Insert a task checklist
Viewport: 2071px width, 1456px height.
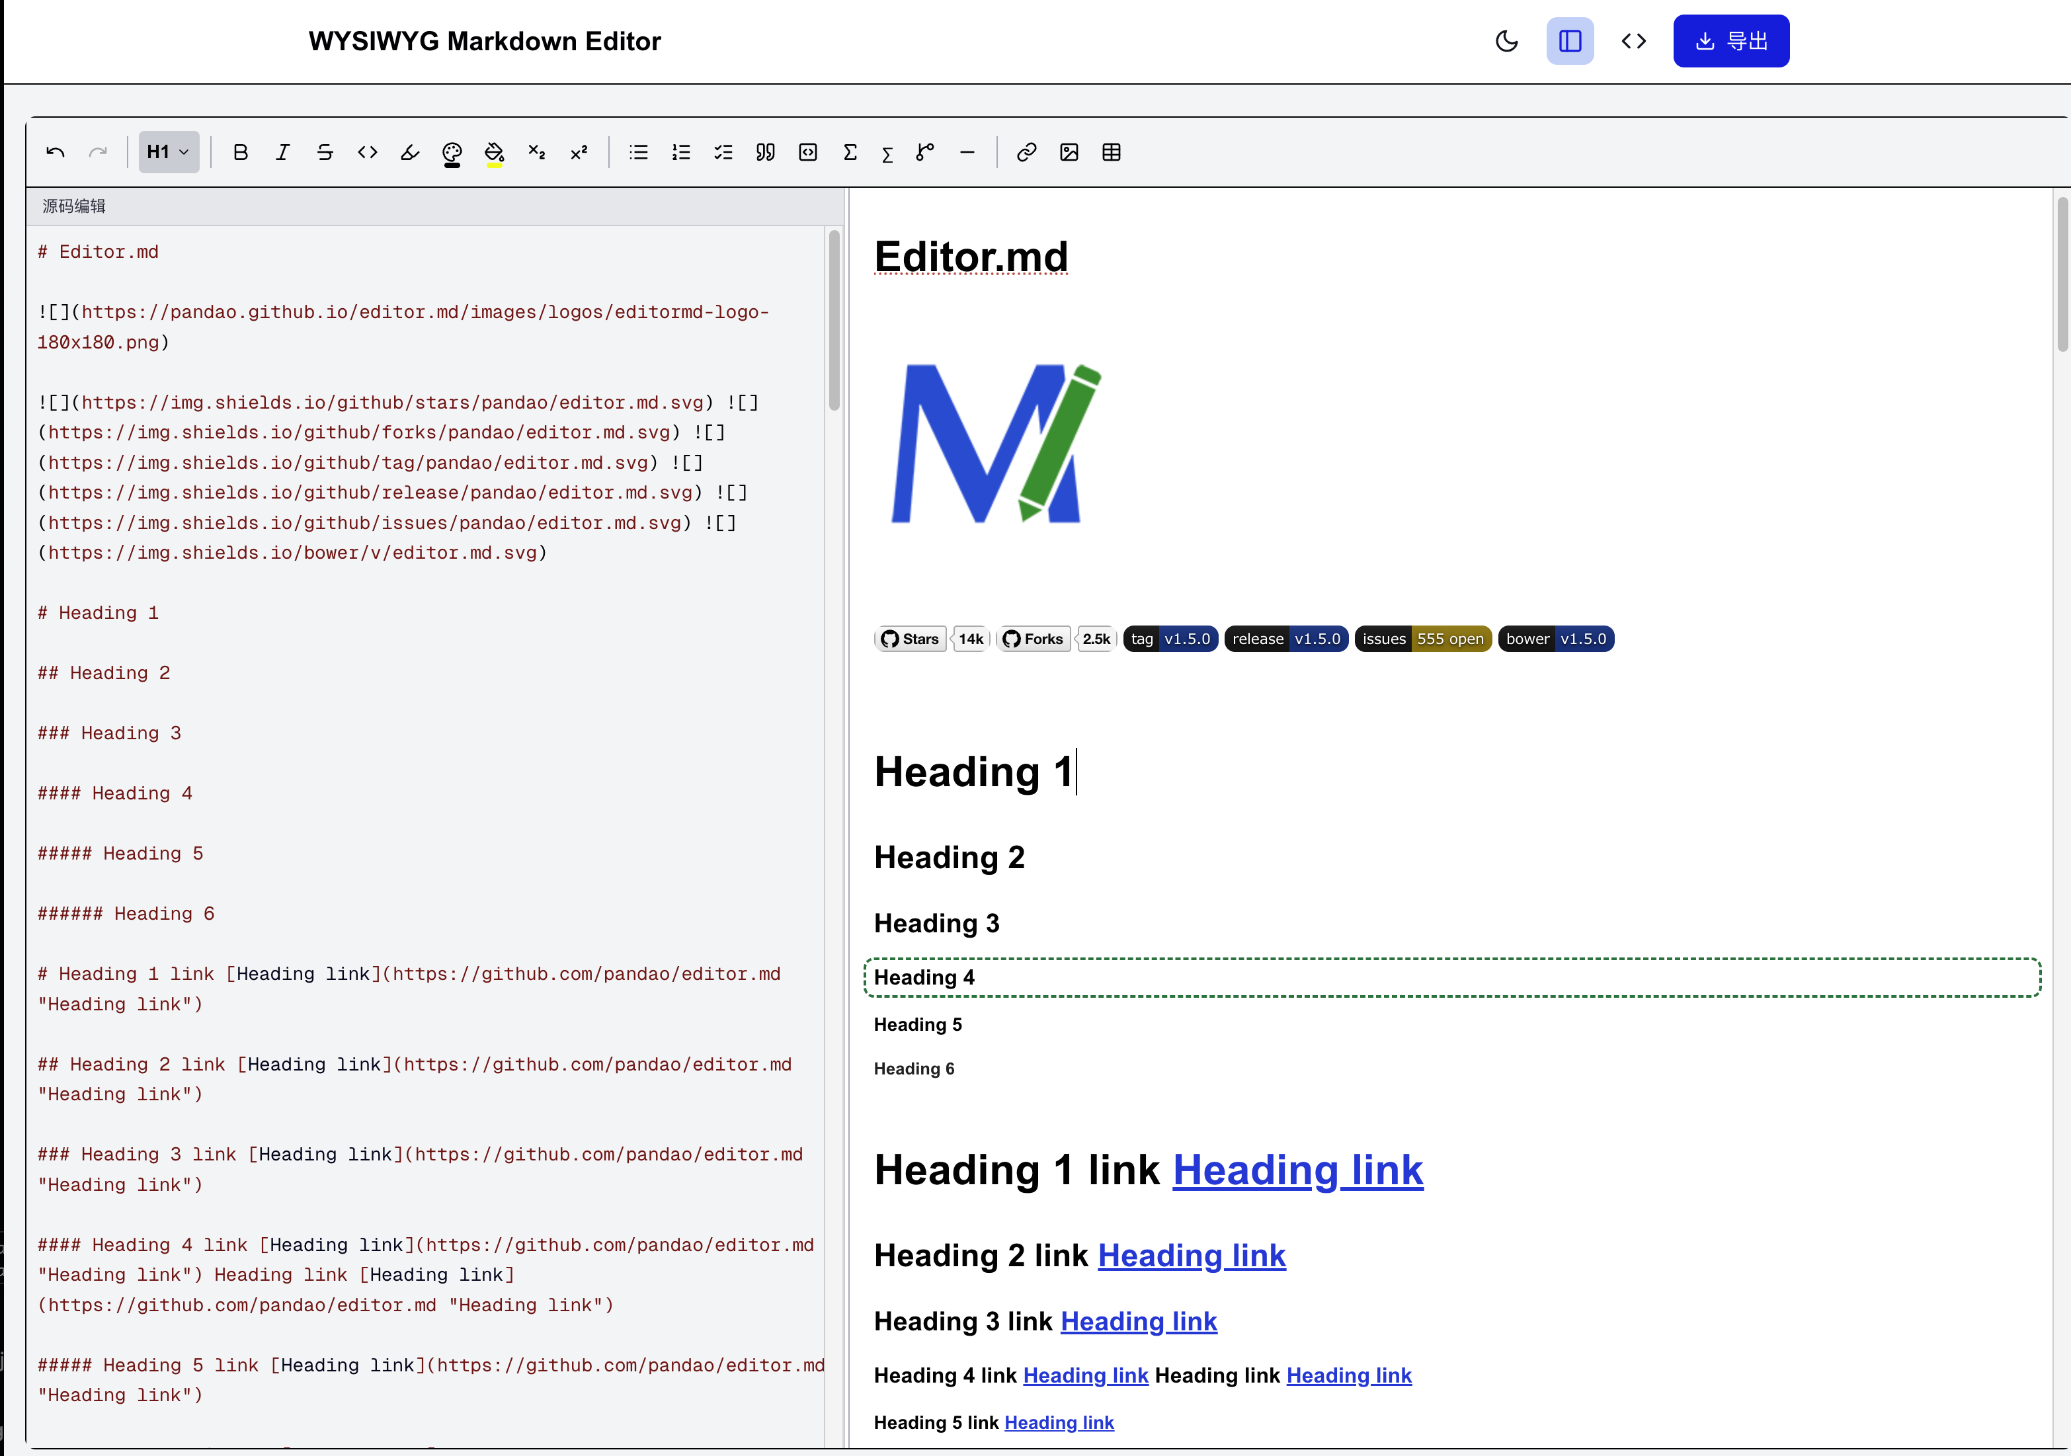723,153
